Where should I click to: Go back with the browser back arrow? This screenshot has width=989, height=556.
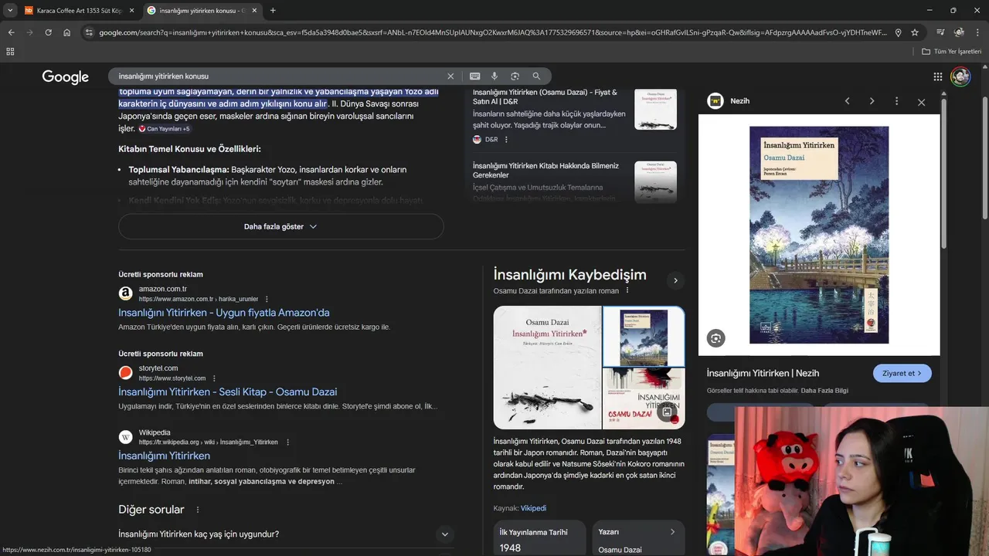[x=11, y=32]
